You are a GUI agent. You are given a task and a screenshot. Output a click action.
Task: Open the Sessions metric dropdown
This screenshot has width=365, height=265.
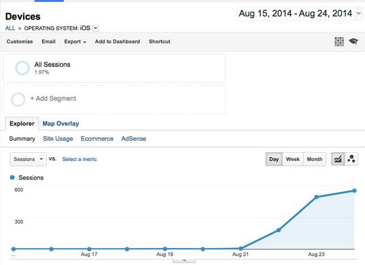28,159
